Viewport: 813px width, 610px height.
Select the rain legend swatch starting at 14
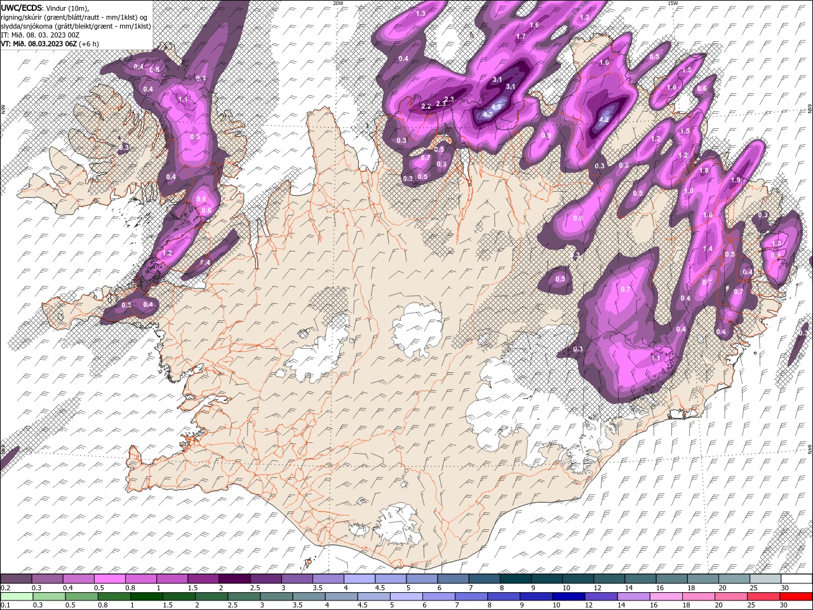pyautogui.click(x=633, y=597)
